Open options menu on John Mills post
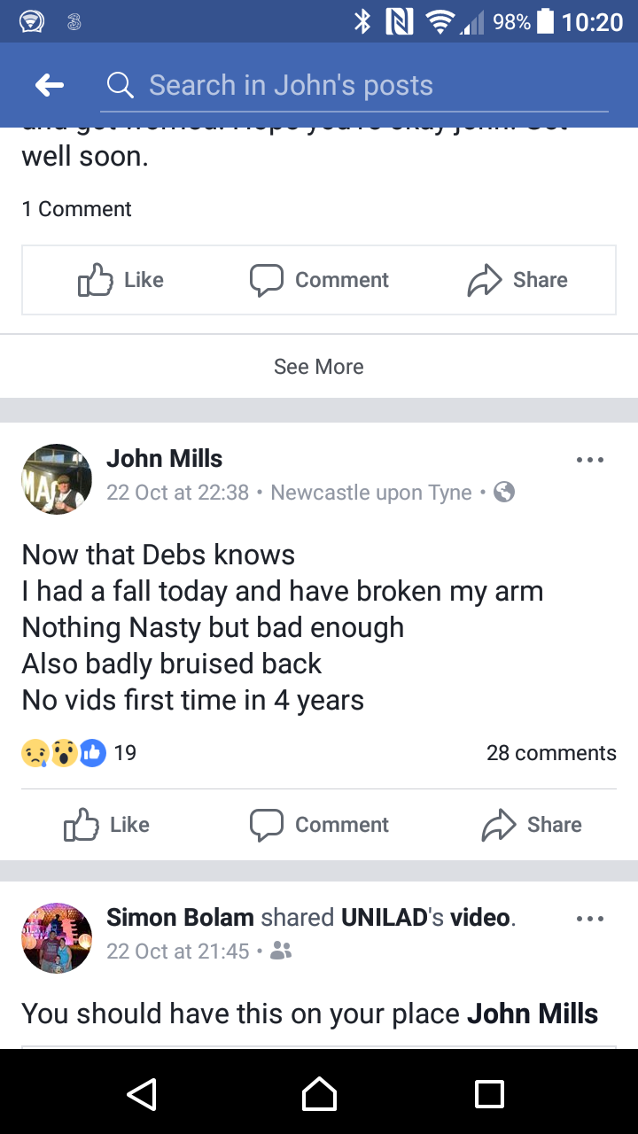This screenshot has width=638, height=1134. click(589, 460)
